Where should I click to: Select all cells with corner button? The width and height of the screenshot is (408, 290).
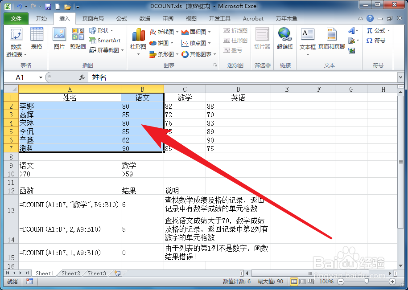coord(11,90)
